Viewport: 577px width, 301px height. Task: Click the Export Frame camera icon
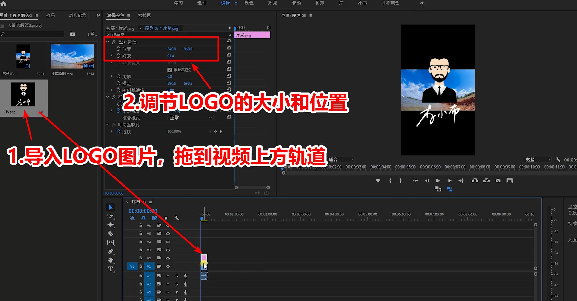498,181
